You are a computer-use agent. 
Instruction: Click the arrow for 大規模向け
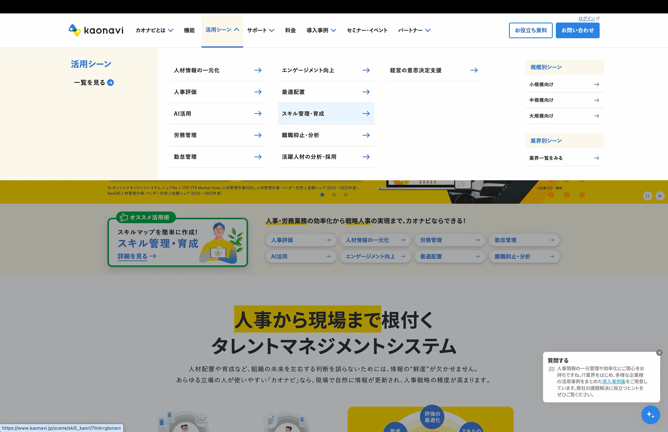tap(596, 116)
